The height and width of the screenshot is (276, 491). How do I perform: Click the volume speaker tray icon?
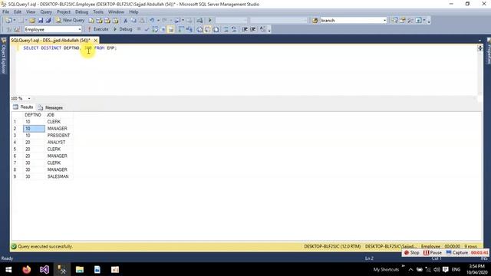click(437, 269)
